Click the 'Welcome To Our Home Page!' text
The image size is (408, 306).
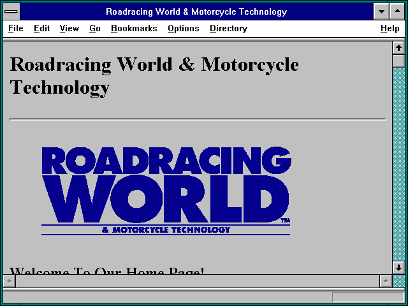pos(106,270)
